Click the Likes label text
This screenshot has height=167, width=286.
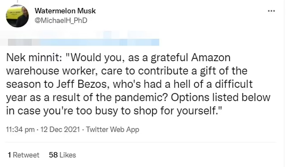68,155
